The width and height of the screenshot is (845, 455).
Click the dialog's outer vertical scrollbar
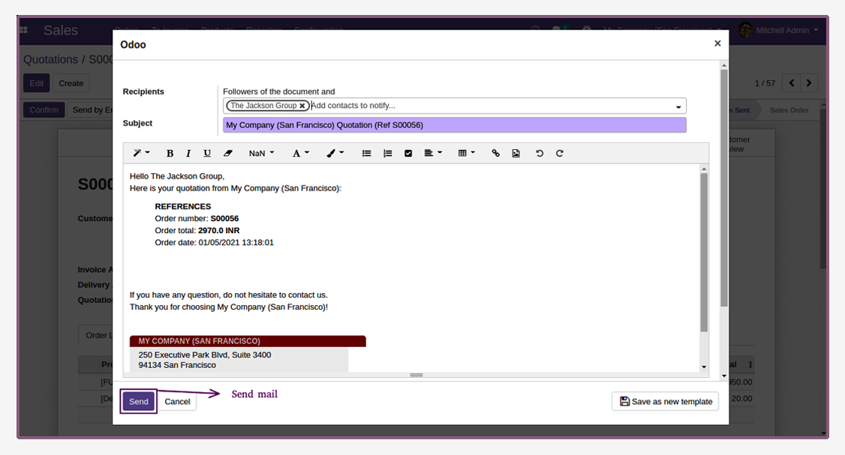coord(723,187)
